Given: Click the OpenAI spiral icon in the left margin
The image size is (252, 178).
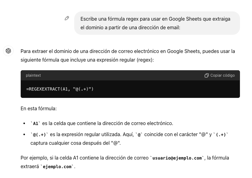Looking at the screenshot, I should tap(8, 51).
